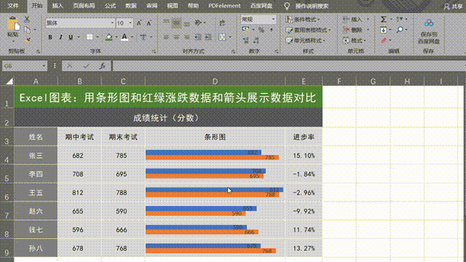Toggle Underline formatting

pyautogui.click(x=71, y=37)
